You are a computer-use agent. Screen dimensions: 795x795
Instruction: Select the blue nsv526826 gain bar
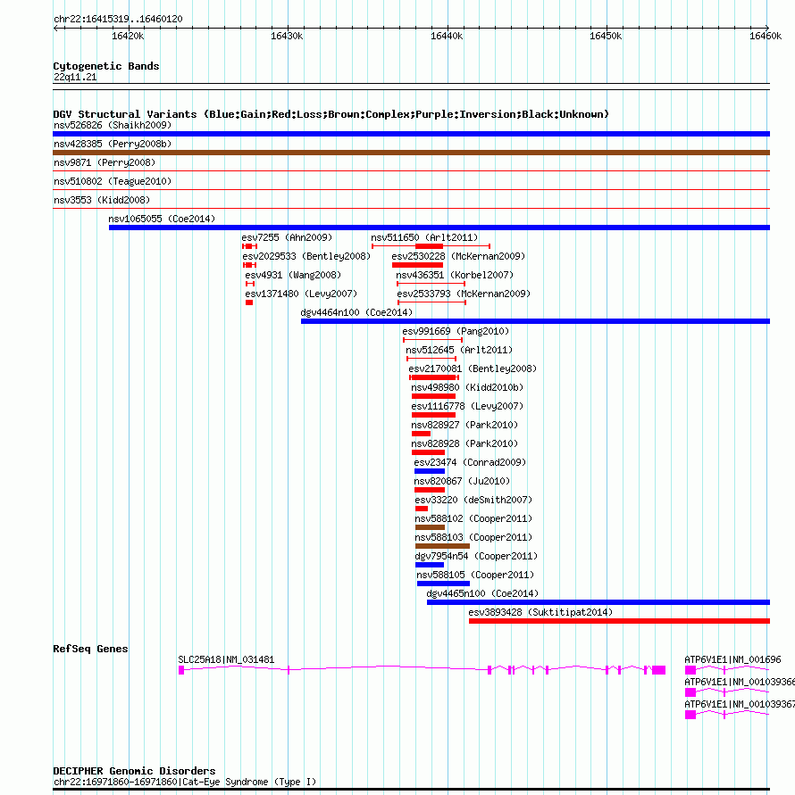pos(411,134)
